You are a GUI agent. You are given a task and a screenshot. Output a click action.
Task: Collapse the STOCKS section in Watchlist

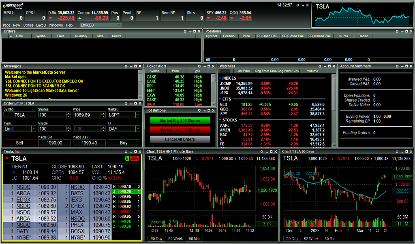220,120
